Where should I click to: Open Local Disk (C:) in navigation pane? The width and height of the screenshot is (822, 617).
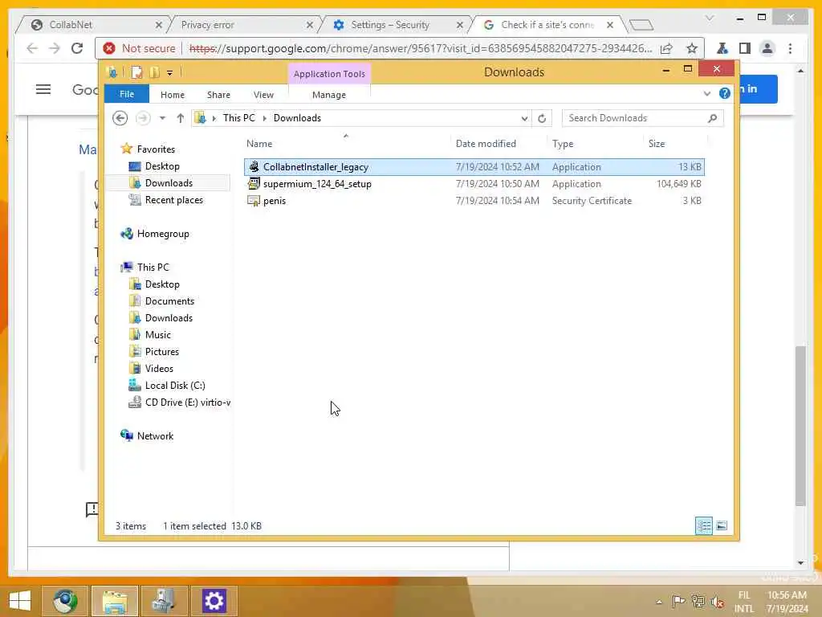point(174,385)
